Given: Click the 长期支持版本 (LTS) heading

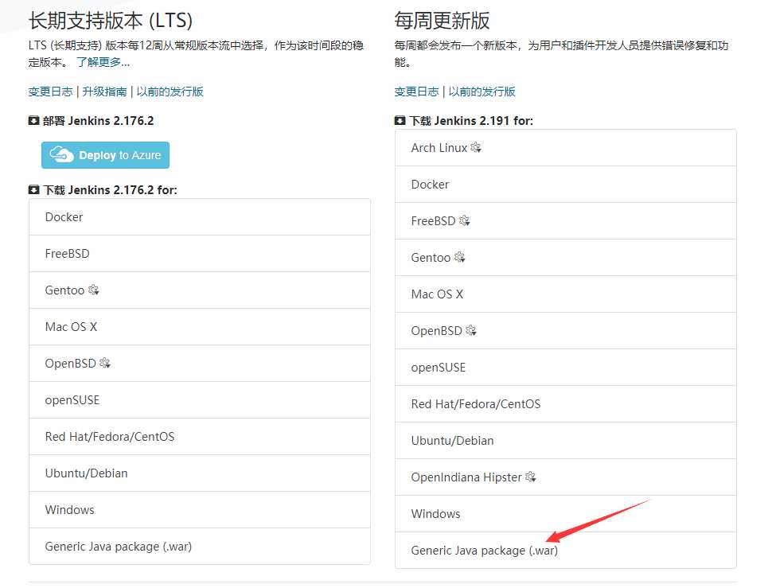Looking at the screenshot, I should point(111,20).
